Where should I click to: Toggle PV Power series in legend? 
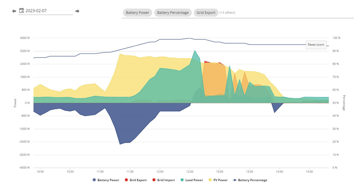pyautogui.click(x=218, y=180)
